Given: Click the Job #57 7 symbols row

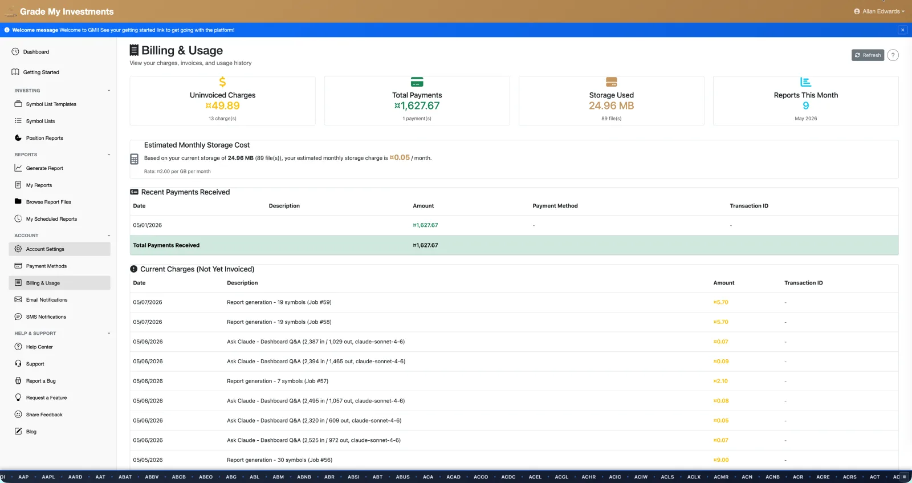Looking at the screenshot, I should tap(514, 381).
